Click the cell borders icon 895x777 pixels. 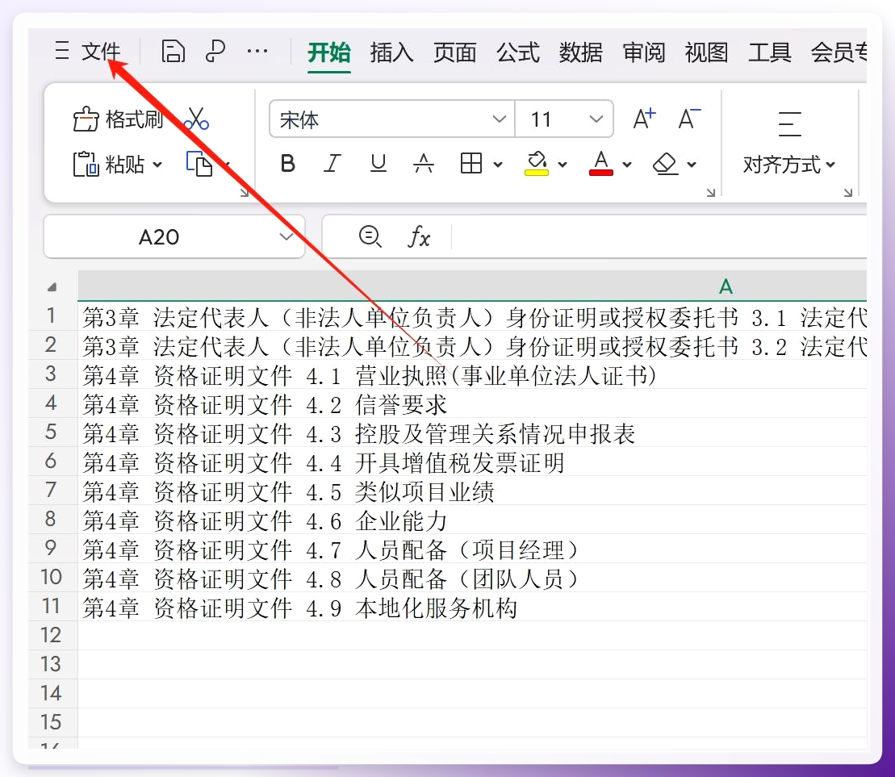(471, 164)
